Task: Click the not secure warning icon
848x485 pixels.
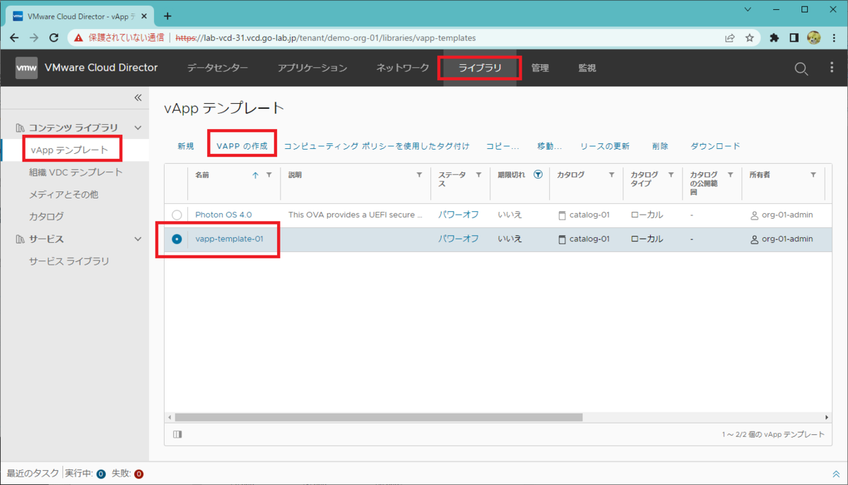Action: (78, 37)
